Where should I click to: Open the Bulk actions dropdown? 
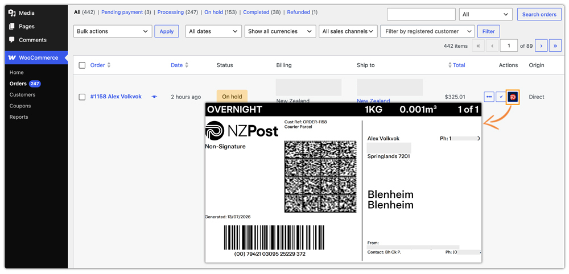click(113, 31)
